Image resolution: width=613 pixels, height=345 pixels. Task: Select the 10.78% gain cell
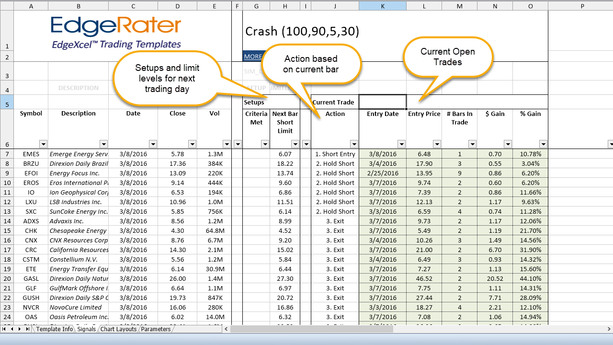(531, 154)
